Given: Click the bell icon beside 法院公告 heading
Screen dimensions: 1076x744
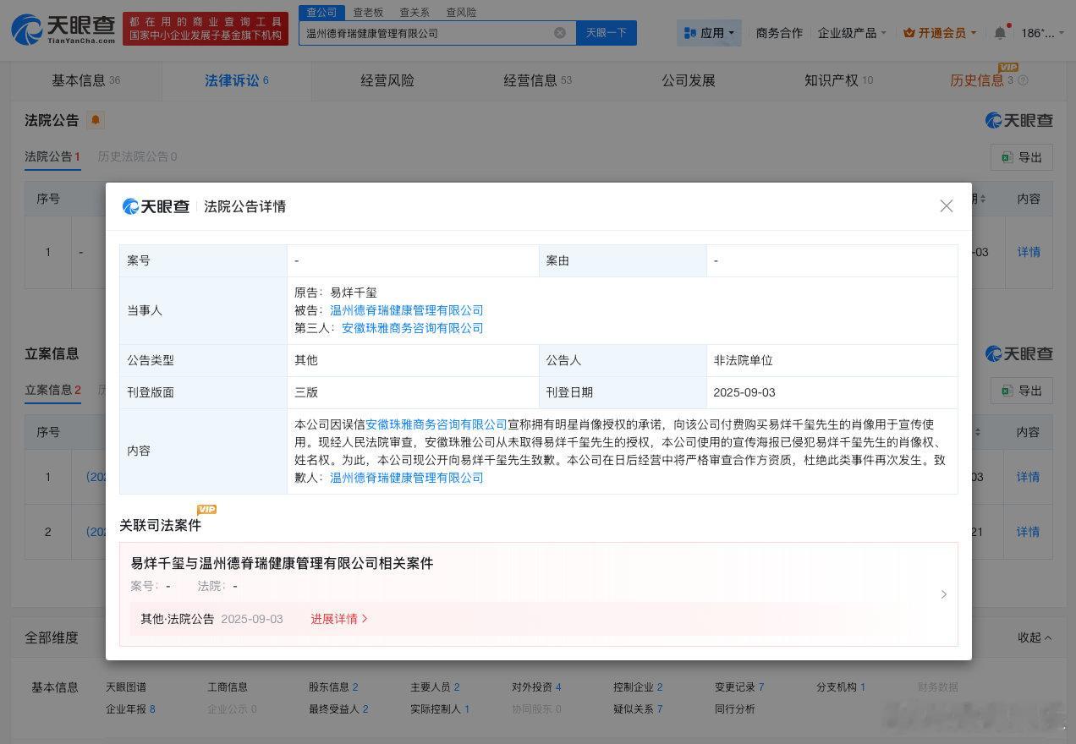Looking at the screenshot, I should (x=96, y=120).
